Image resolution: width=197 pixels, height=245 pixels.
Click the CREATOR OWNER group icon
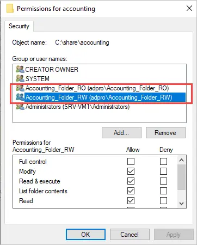click(x=20, y=69)
